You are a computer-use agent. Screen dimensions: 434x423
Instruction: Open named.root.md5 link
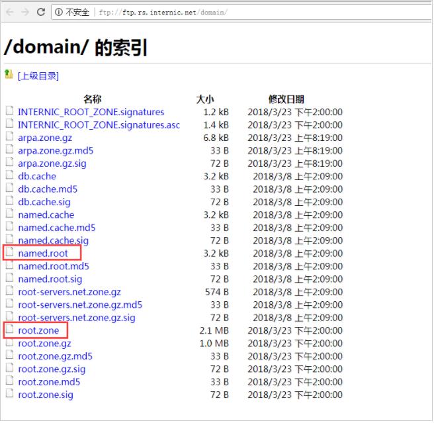pos(54,266)
